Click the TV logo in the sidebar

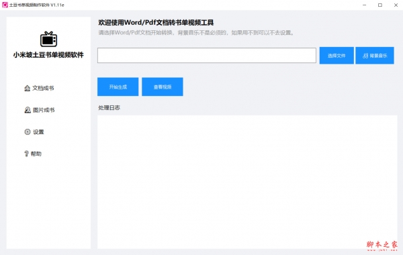tap(48, 39)
